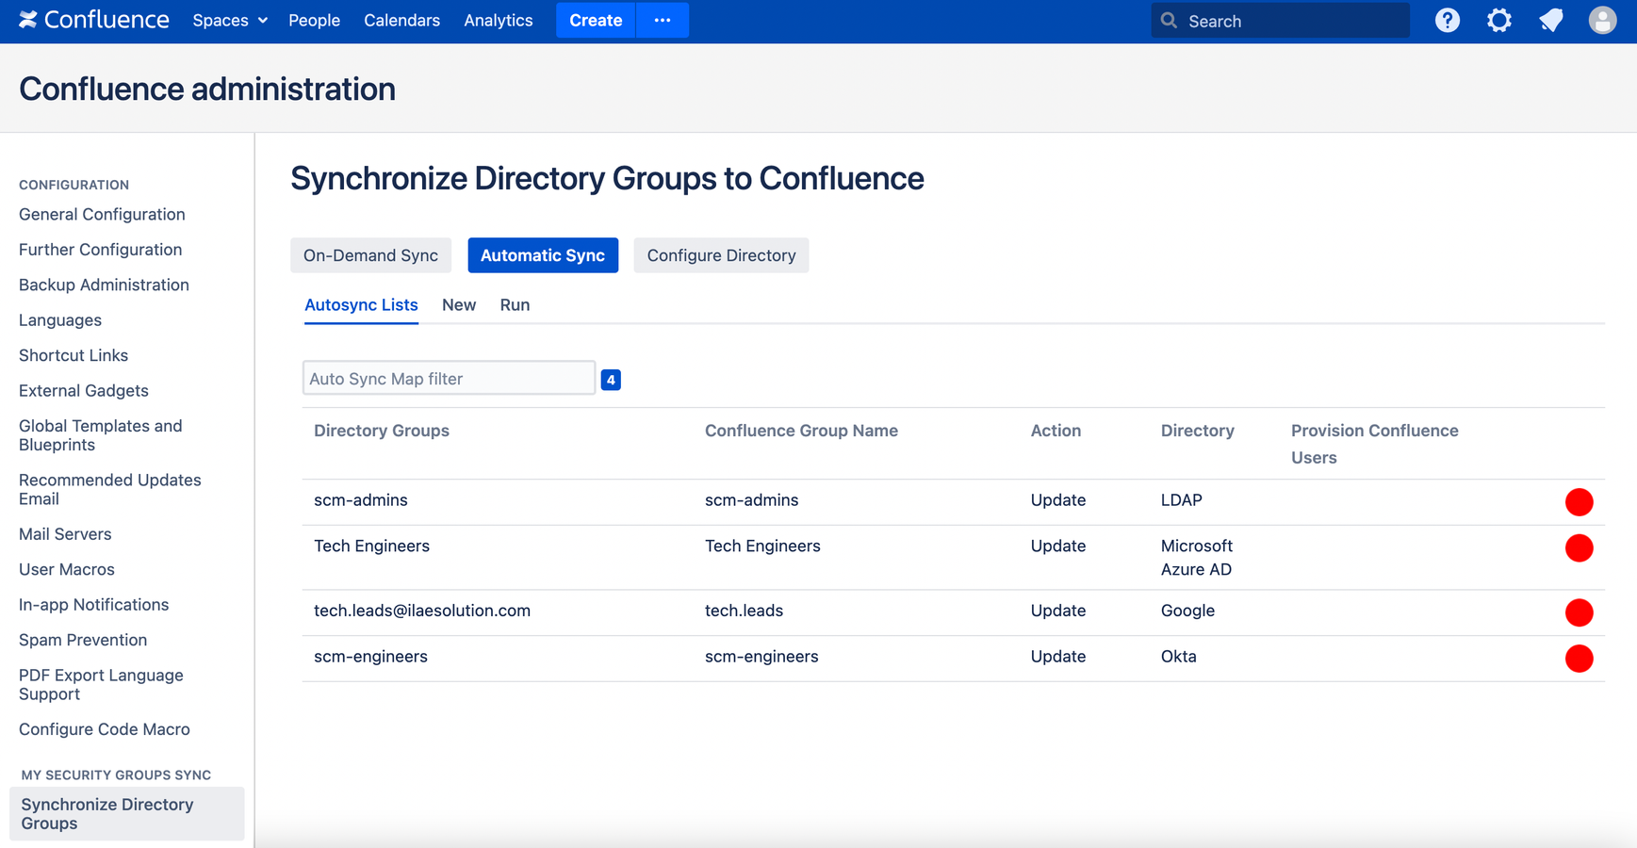Click the Okta directory cell
This screenshot has width=1637, height=848.
pyautogui.click(x=1179, y=657)
